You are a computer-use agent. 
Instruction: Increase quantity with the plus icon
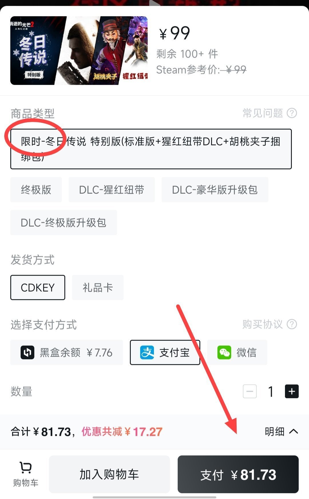coord(292,391)
